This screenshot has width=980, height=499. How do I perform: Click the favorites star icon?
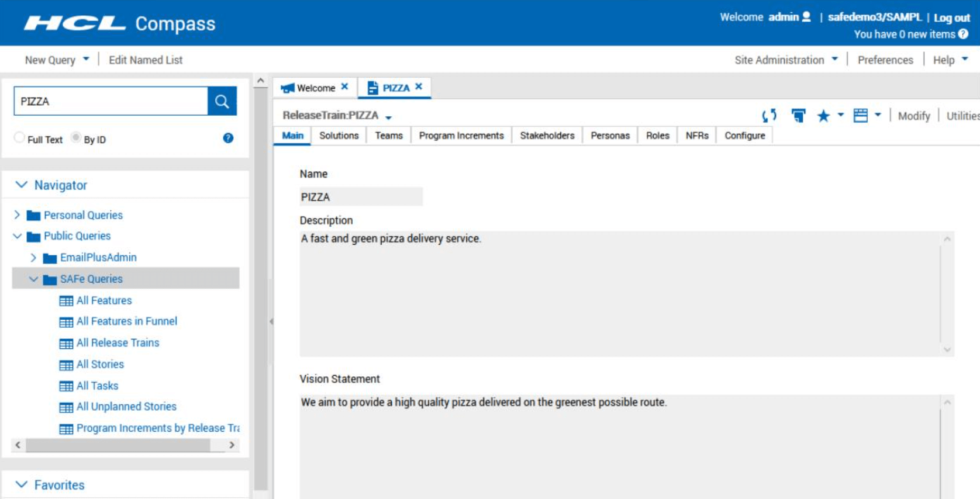[x=823, y=116]
